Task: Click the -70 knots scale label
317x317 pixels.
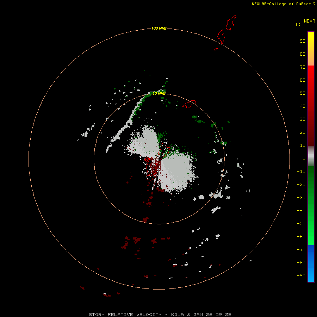Action: tap(301, 250)
